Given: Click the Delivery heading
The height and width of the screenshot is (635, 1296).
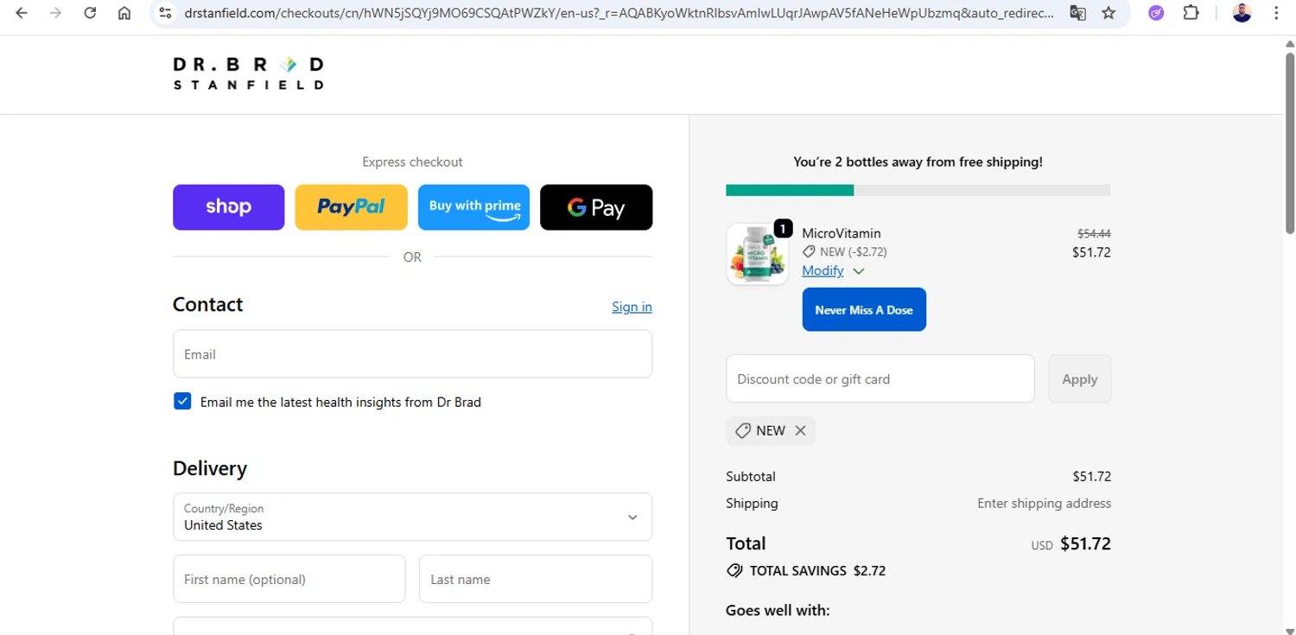Looking at the screenshot, I should 210,468.
